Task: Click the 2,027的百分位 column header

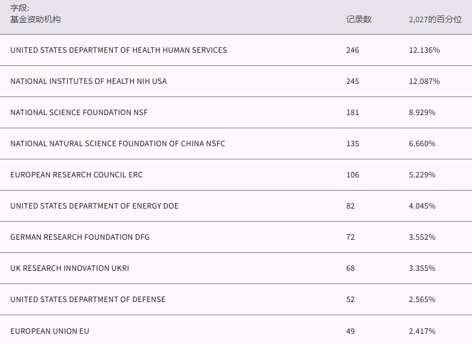Action: pos(435,19)
